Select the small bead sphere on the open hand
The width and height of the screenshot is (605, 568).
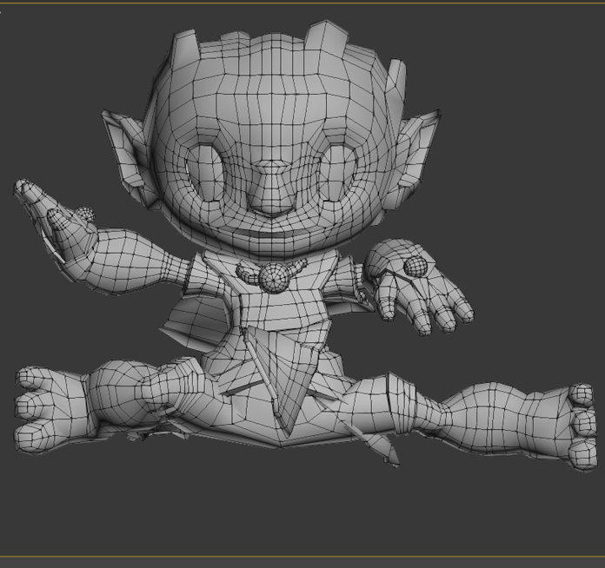[x=416, y=266]
